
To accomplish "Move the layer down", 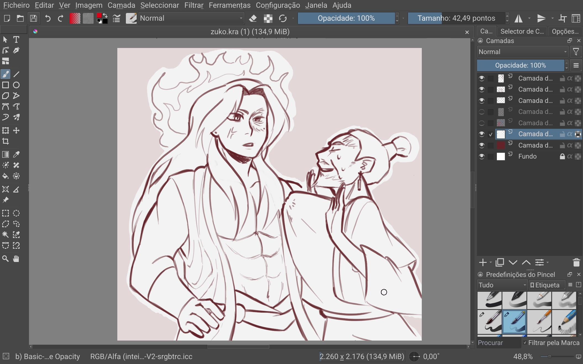I will coord(513,263).
